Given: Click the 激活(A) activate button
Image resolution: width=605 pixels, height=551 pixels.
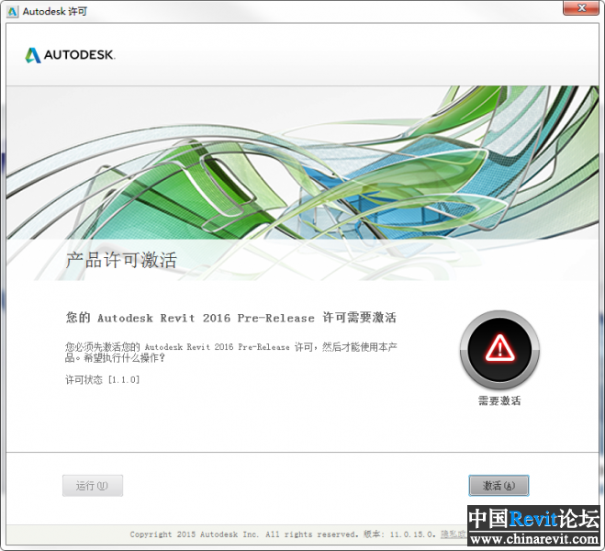Looking at the screenshot, I should [x=499, y=486].
